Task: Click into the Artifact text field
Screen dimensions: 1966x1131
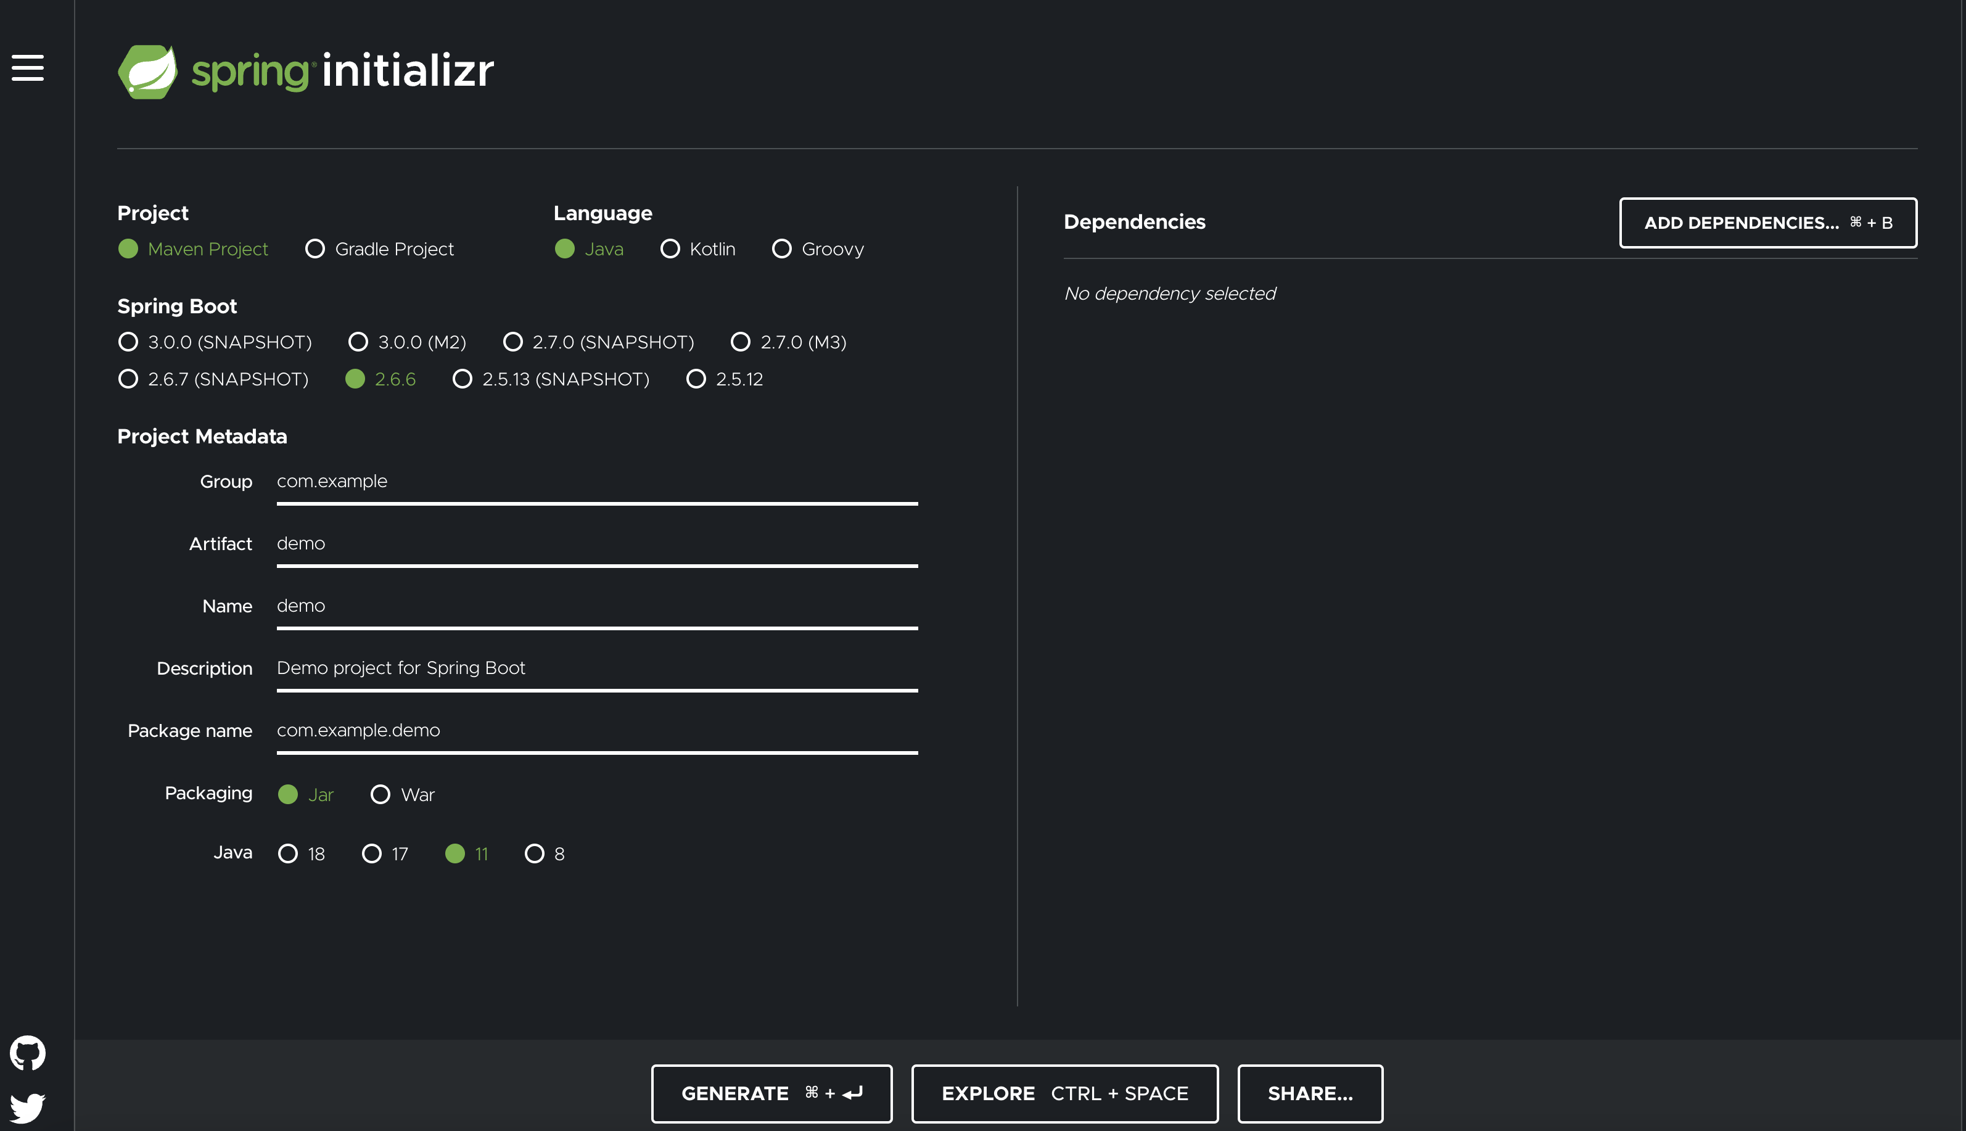Action: (596, 544)
